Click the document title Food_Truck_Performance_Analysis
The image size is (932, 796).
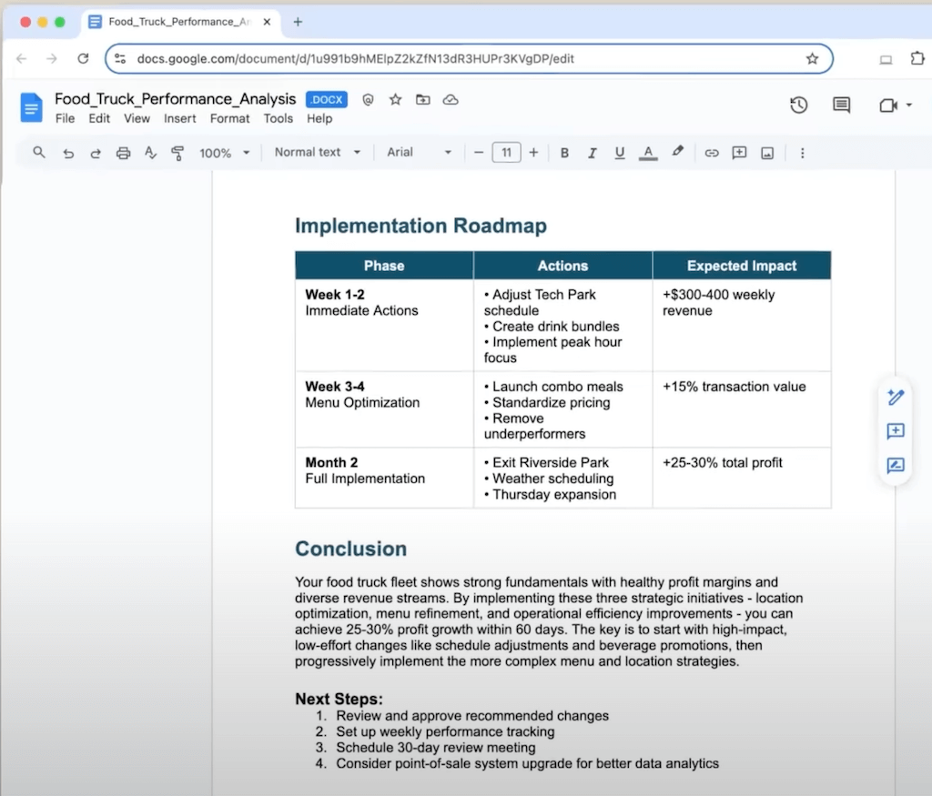(176, 98)
